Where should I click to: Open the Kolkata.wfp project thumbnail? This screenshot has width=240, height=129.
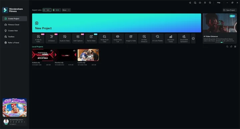(43, 55)
